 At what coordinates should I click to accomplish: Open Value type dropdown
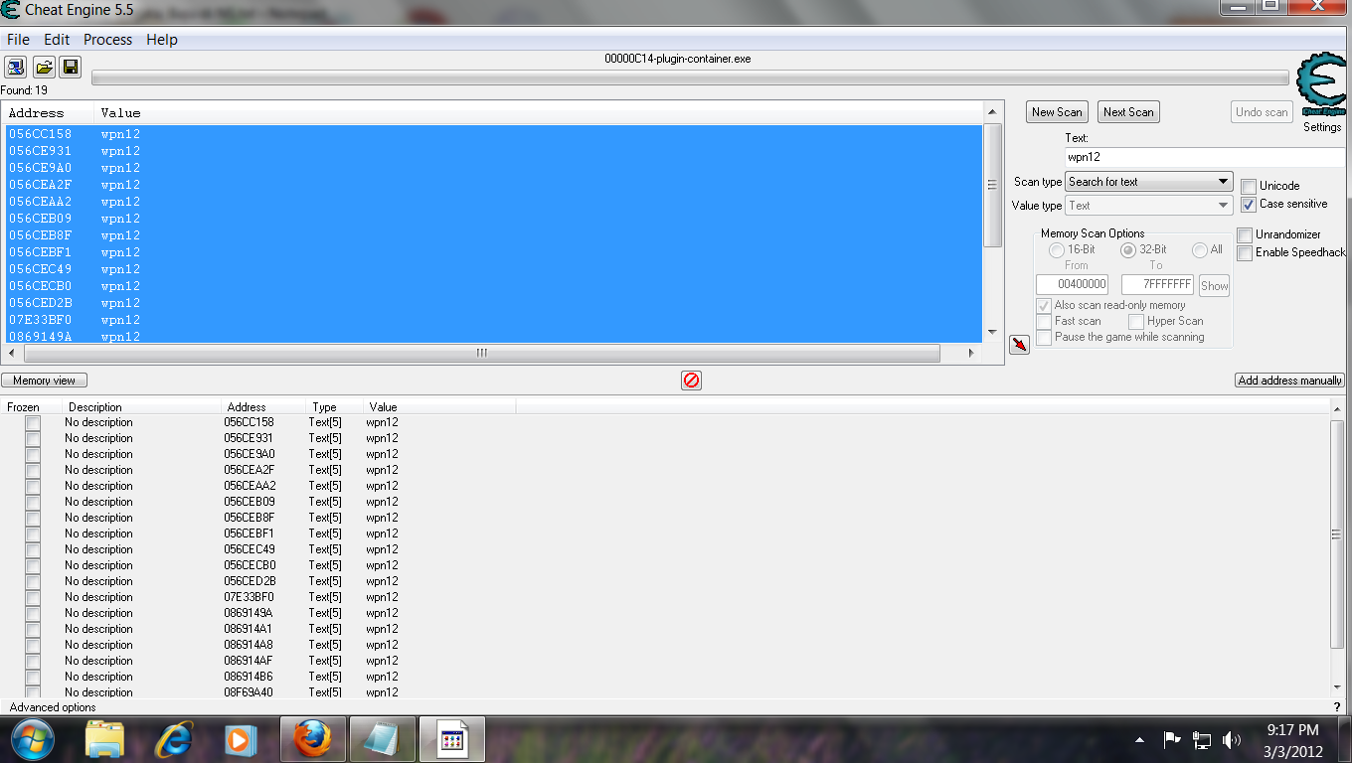[1149, 206]
